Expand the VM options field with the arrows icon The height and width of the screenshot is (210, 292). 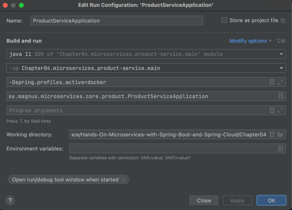click(280, 82)
